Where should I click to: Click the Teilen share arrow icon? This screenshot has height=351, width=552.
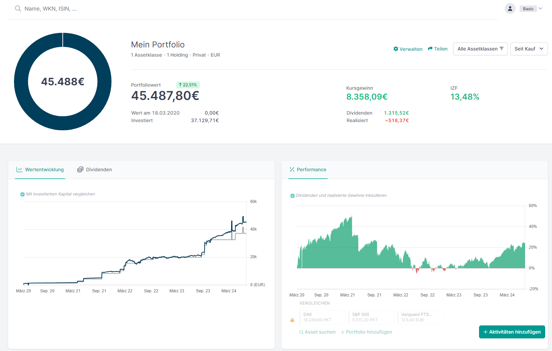(x=430, y=49)
